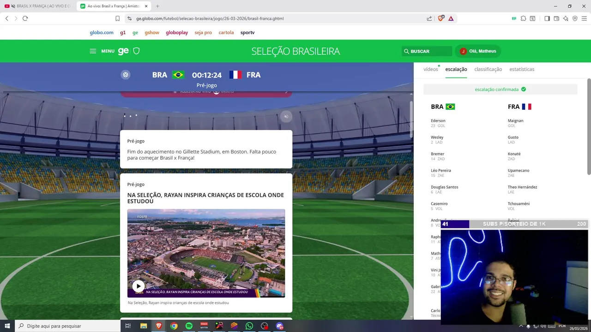Open Brave Shields lion icon
Viewport: 591px width, 332px height.
coord(441,18)
